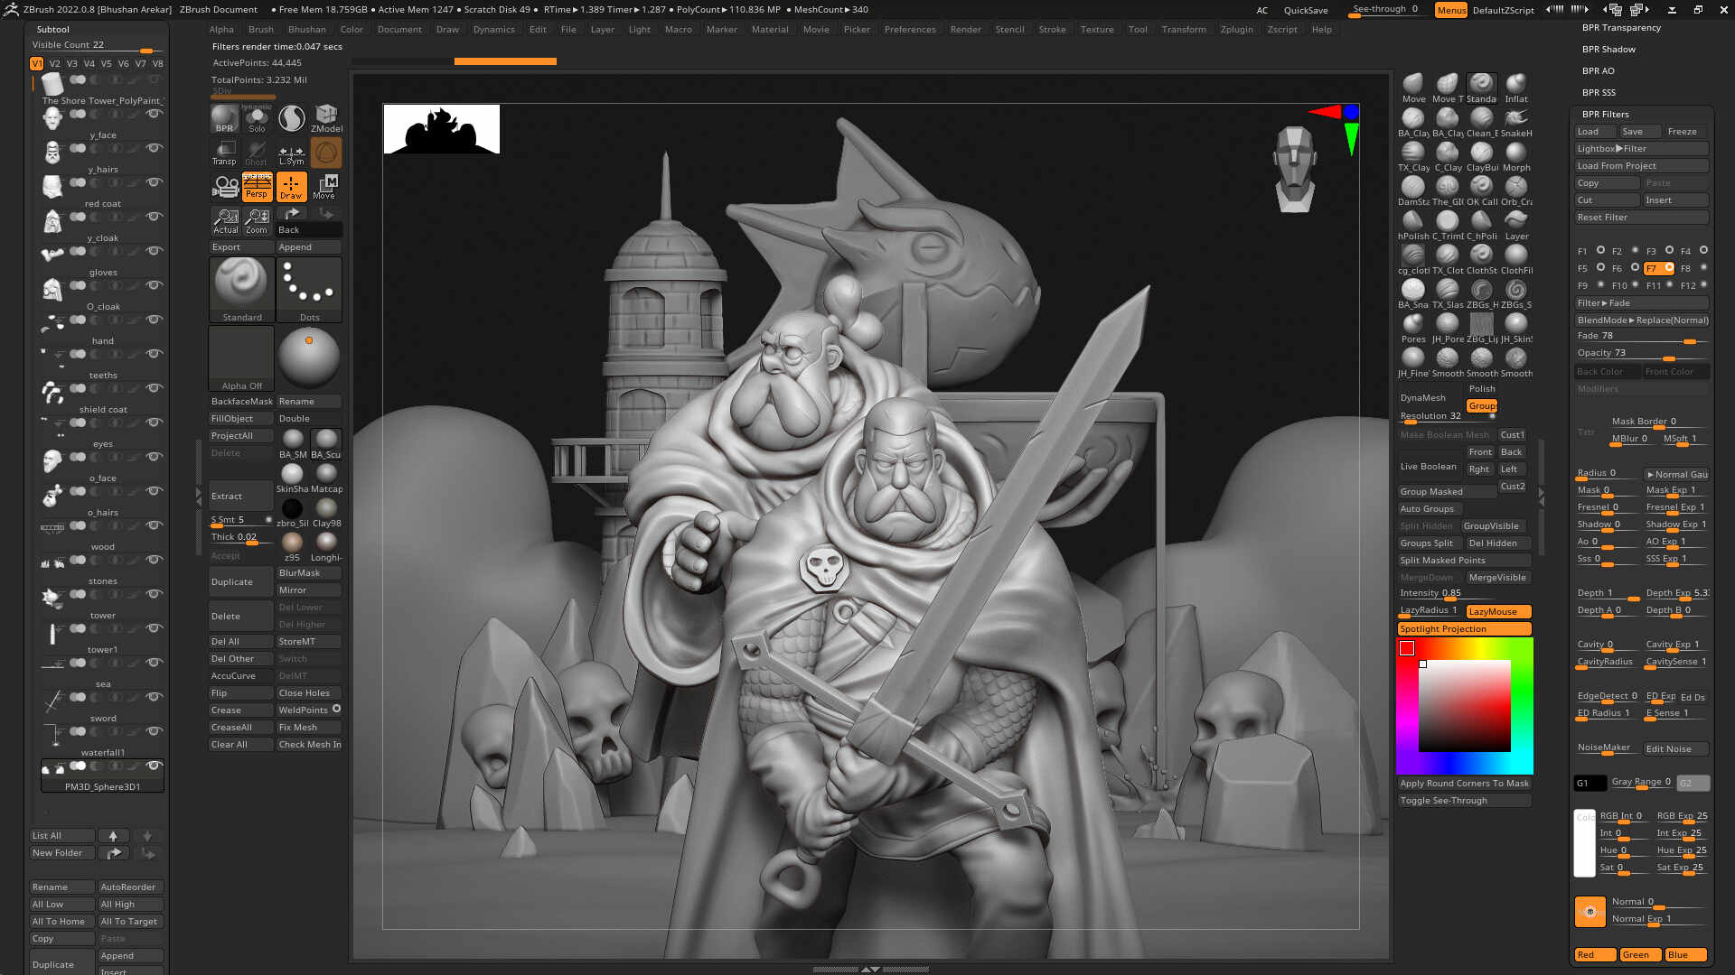Select the ClayBuildup brush

1481,153
